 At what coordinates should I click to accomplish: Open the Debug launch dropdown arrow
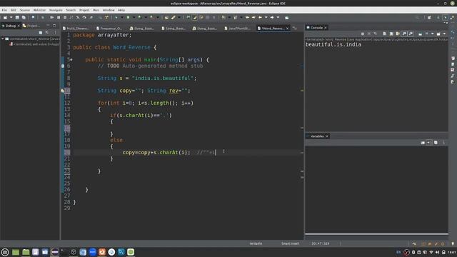(122, 17)
